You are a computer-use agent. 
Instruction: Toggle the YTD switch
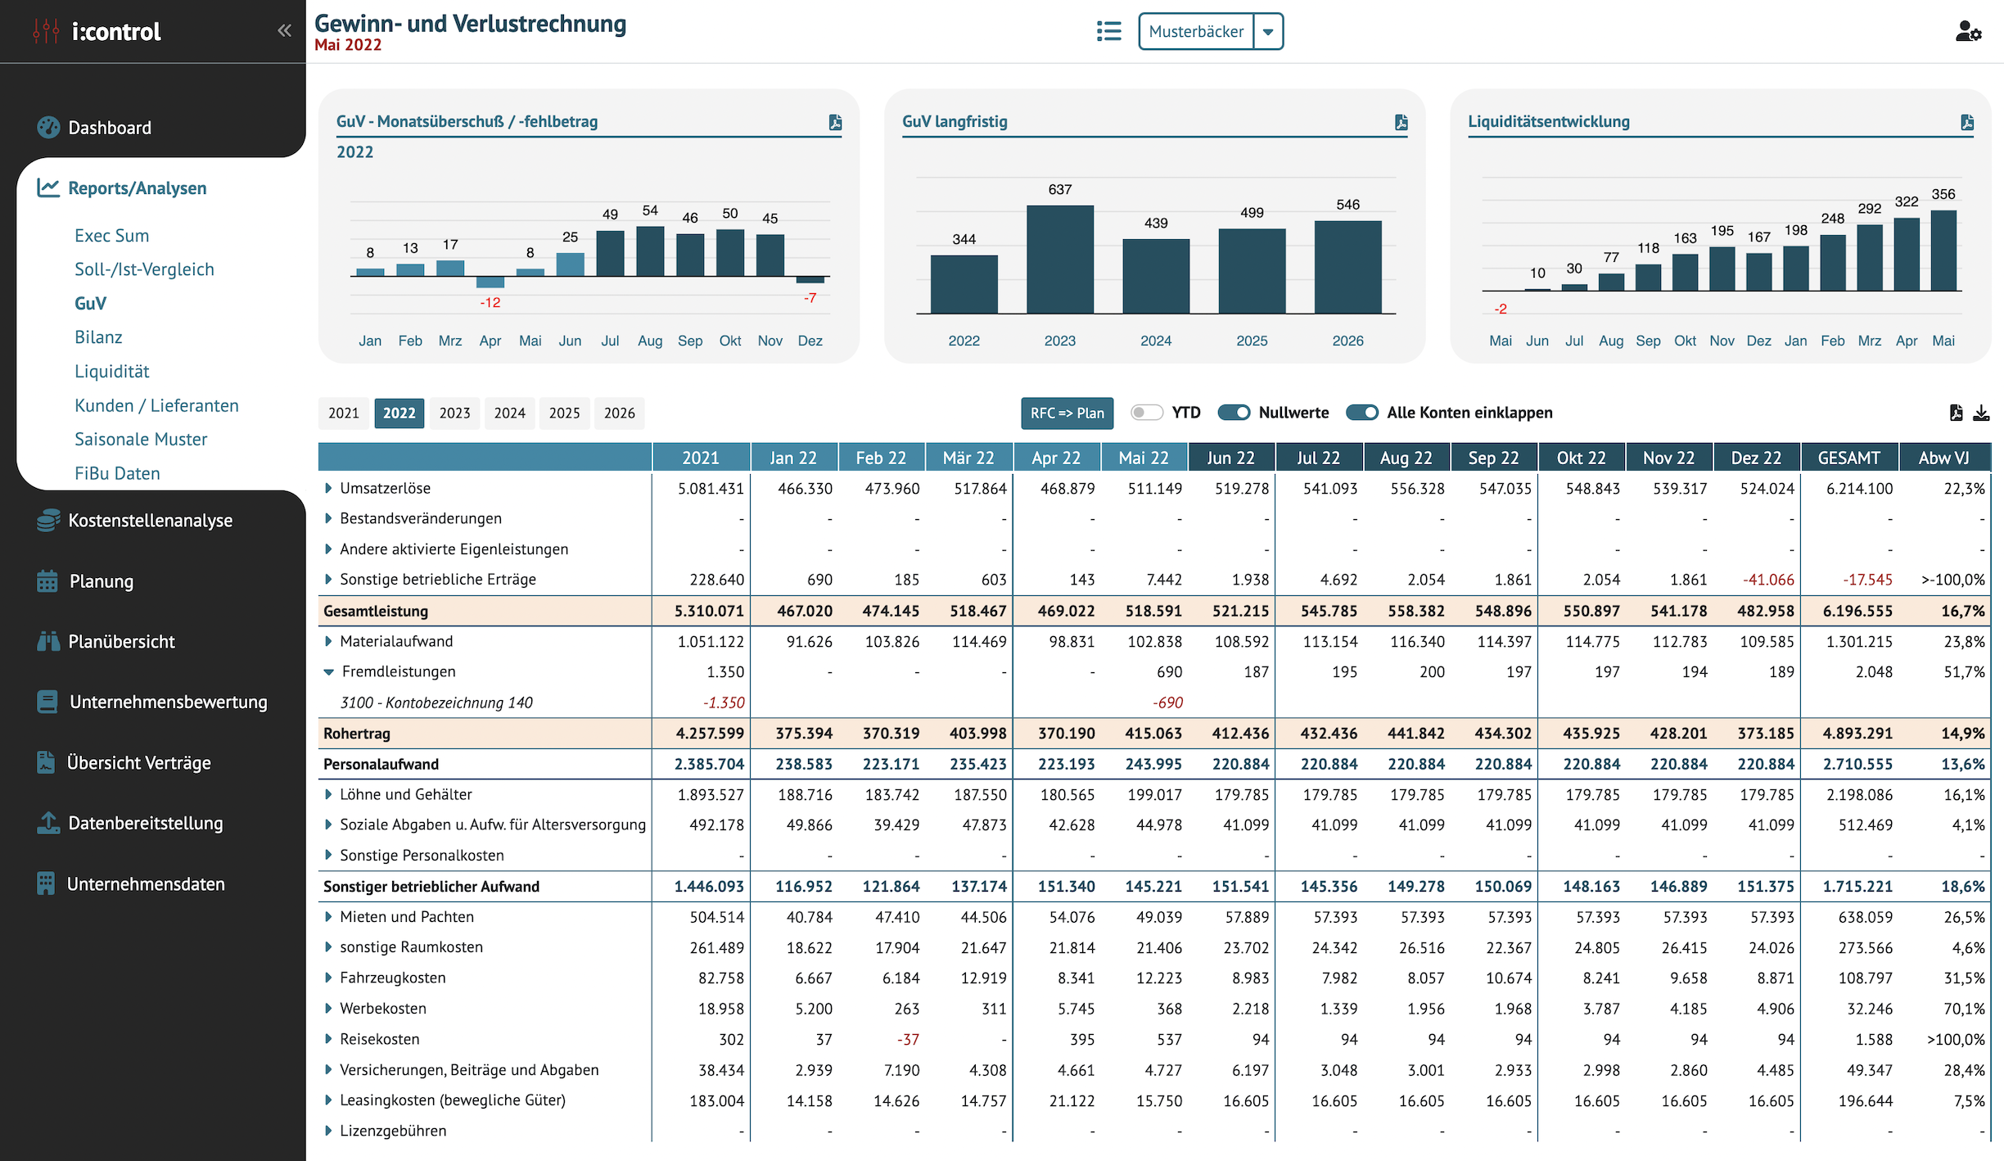tap(1147, 413)
